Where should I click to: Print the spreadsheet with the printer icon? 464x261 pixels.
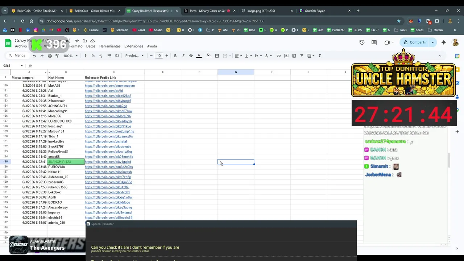tap(50, 56)
